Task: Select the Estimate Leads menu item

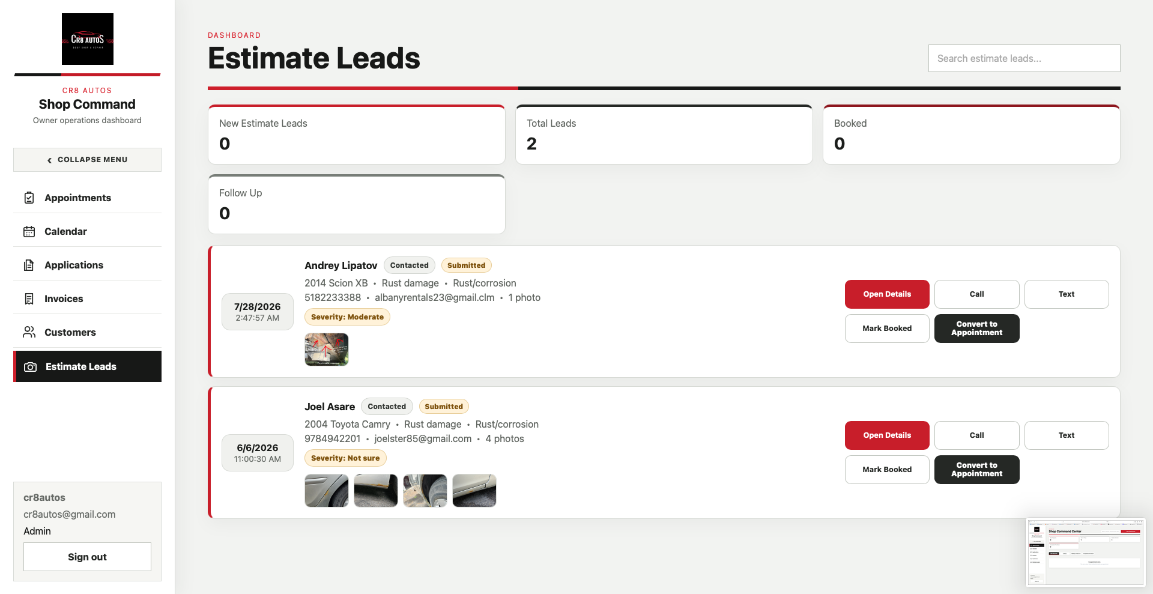Action: [x=88, y=366]
